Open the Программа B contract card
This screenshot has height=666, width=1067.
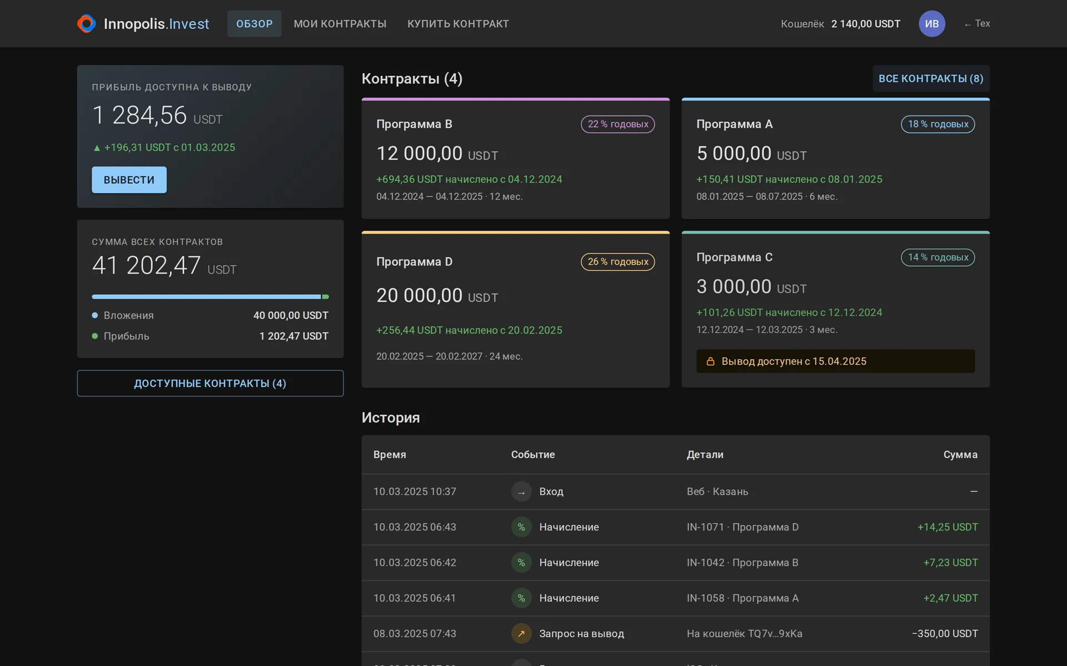point(515,159)
